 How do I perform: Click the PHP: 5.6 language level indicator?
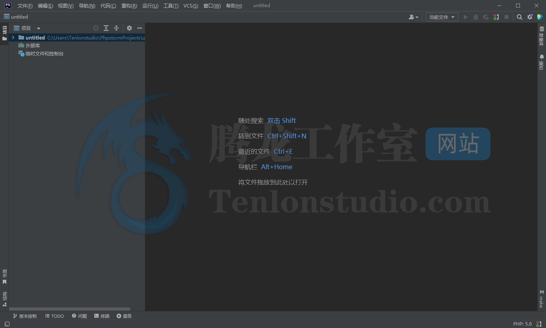pos(522,324)
